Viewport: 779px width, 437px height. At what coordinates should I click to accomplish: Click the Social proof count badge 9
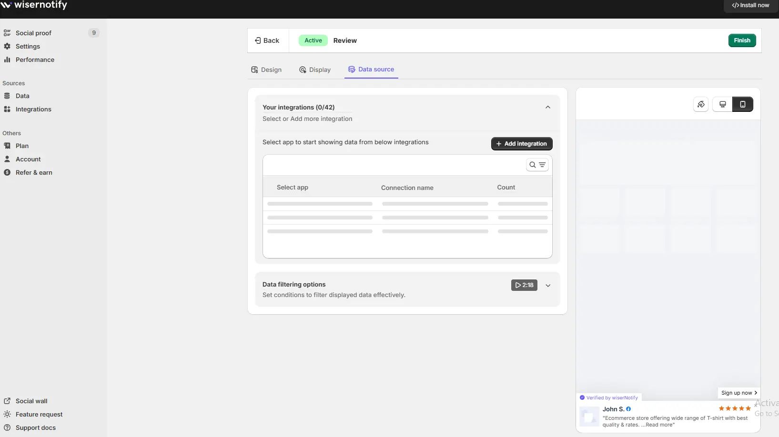click(x=94, y=33)
